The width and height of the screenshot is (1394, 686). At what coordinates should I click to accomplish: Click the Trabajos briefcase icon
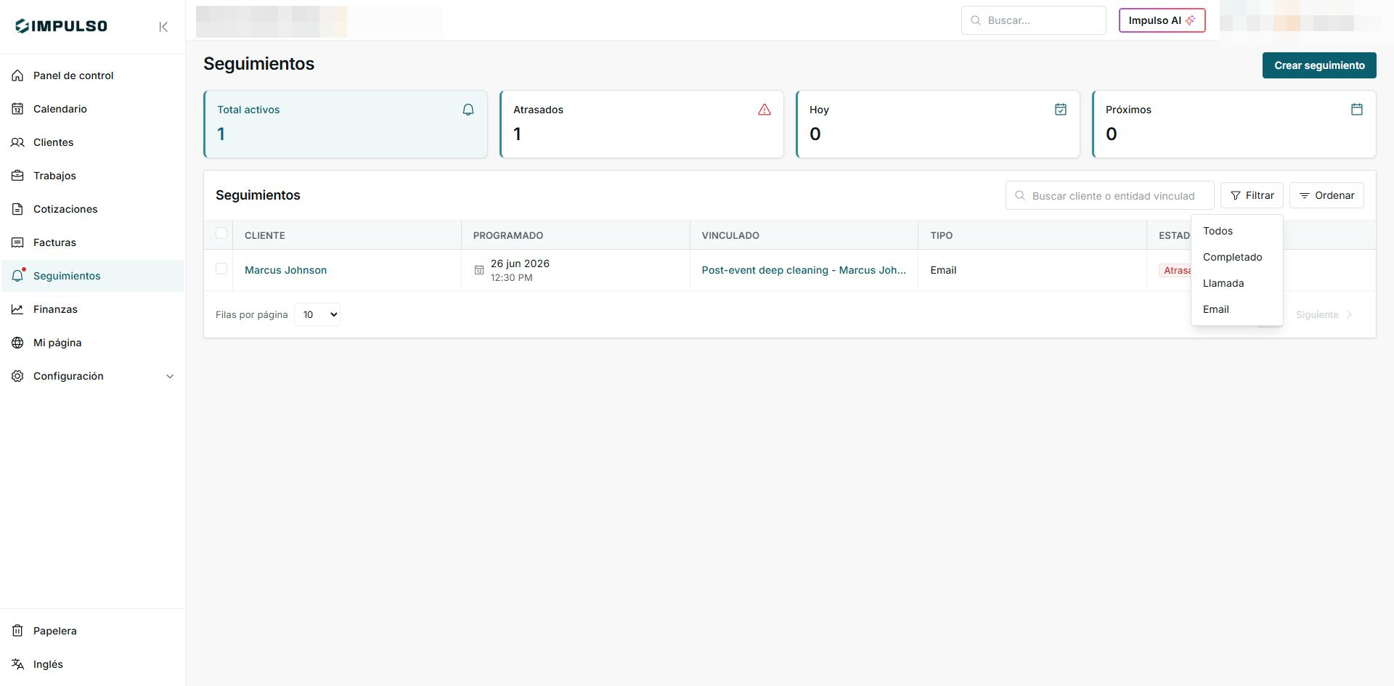[17, 176]
